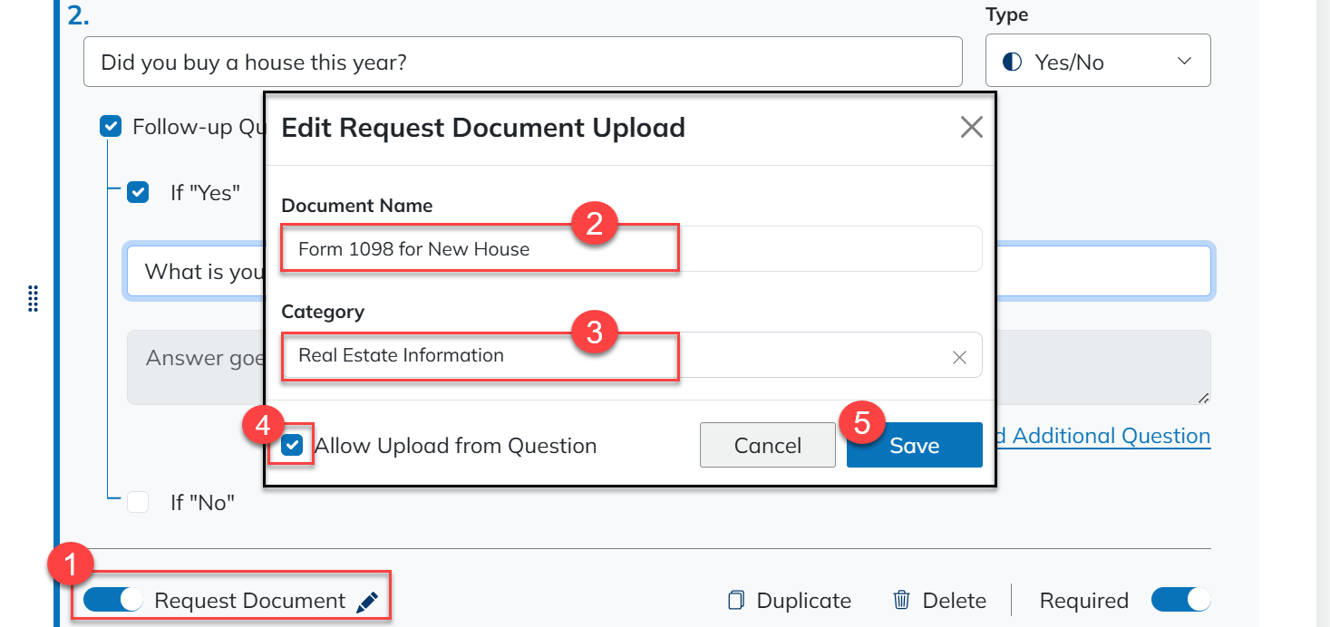
Task: Click the Add Additional Question link
Action: pyautogui.click(x=1104, y=436)
